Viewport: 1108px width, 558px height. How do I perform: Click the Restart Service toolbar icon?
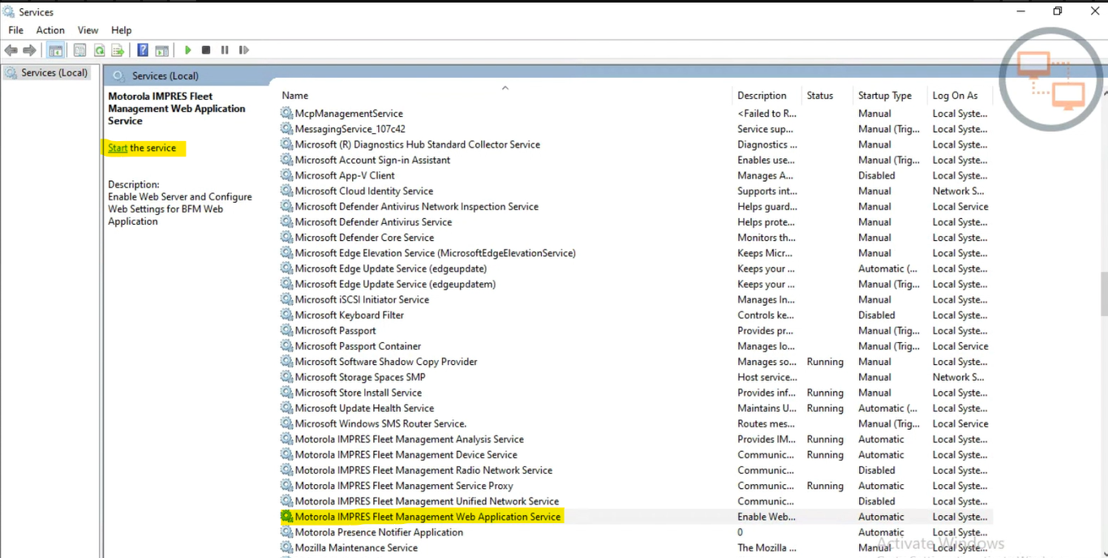pos(244,50)
